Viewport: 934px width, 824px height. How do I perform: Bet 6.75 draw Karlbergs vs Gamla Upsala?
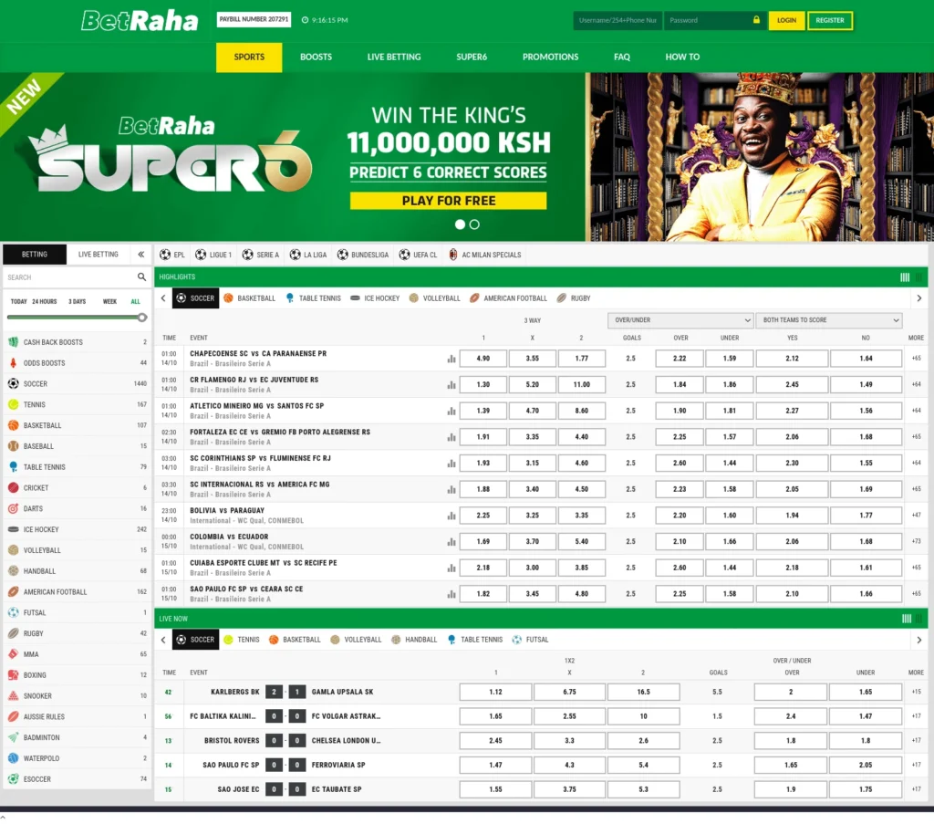[569, 692]
